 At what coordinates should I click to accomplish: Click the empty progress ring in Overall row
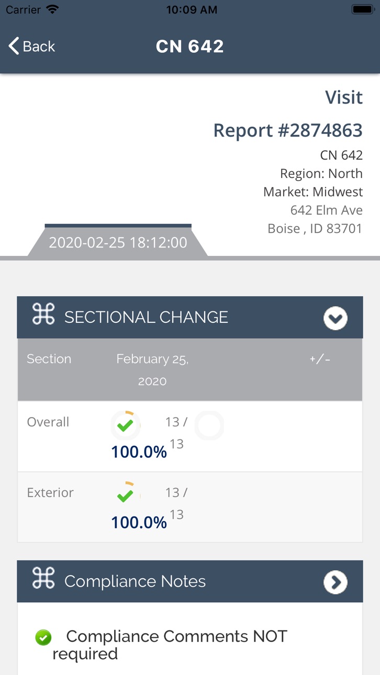click(x=209, y=425)
